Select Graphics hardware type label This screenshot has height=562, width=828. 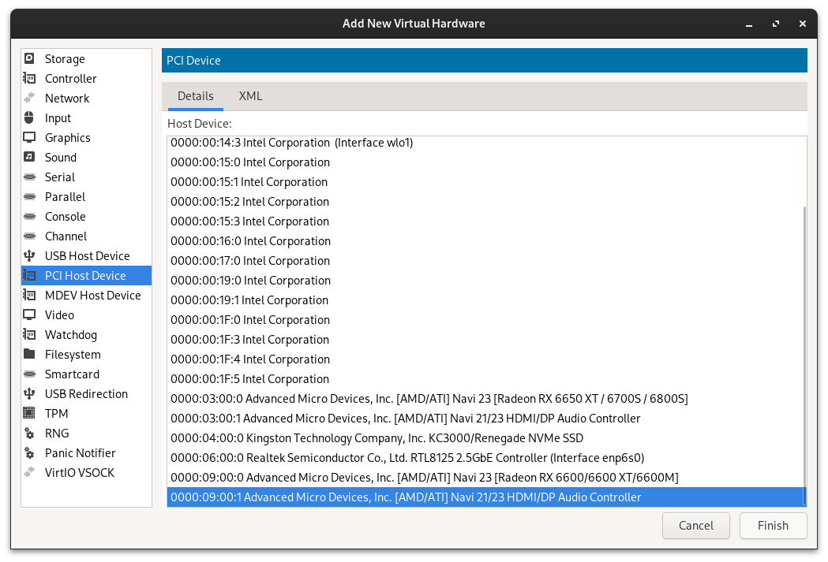pos(68,138)
